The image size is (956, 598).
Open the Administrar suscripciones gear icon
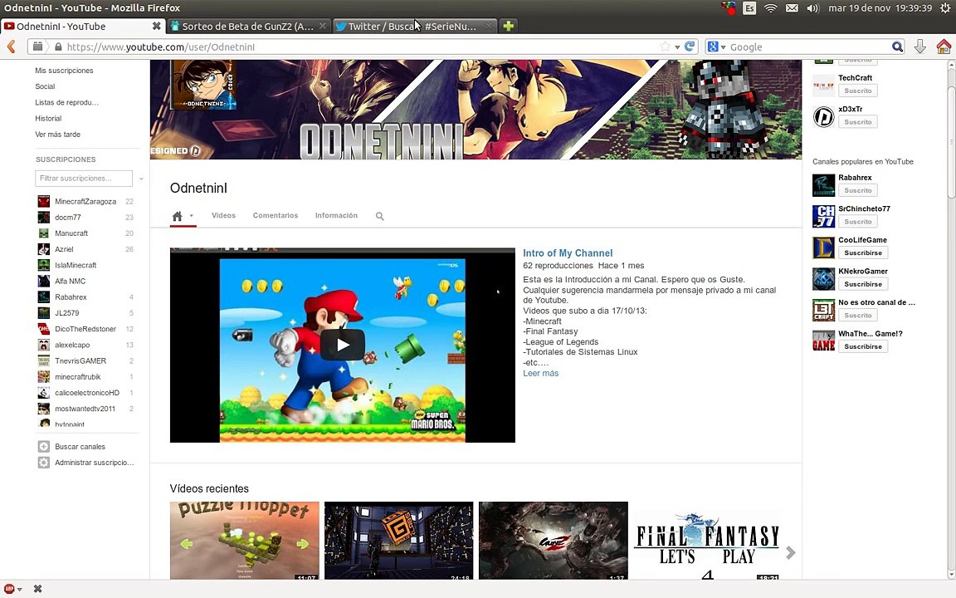44,463
